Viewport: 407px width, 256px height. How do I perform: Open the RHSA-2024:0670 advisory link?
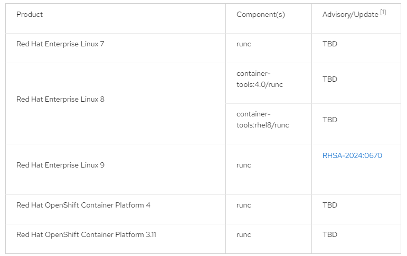(x=352, y=155)
